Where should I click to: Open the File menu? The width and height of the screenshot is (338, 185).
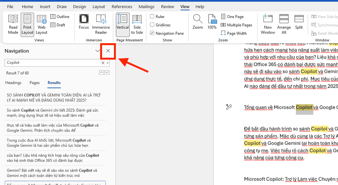10,6
